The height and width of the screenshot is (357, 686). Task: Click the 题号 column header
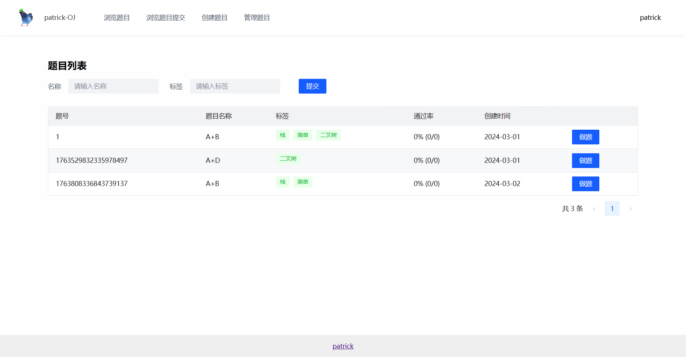pos(62,116)
